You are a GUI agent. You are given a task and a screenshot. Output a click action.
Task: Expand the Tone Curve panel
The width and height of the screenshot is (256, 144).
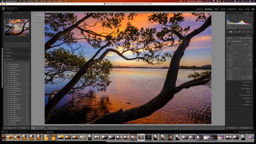coord(252,82)
